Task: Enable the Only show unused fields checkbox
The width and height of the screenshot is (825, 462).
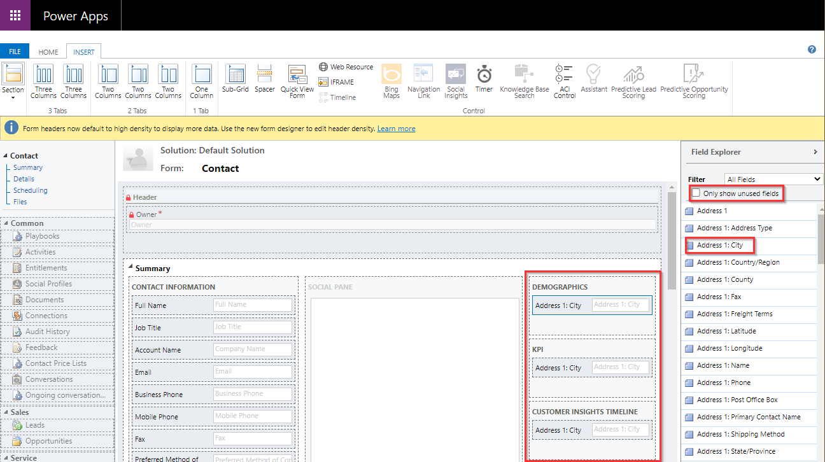Action: coord(696,193)
